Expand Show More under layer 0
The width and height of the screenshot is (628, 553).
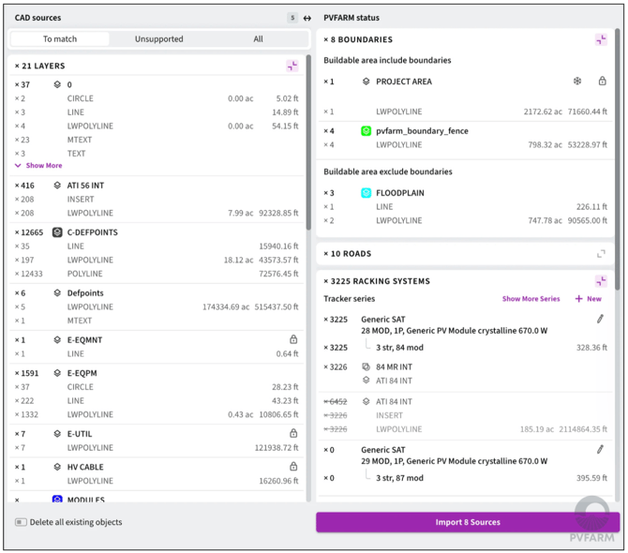tap(38, 165)
